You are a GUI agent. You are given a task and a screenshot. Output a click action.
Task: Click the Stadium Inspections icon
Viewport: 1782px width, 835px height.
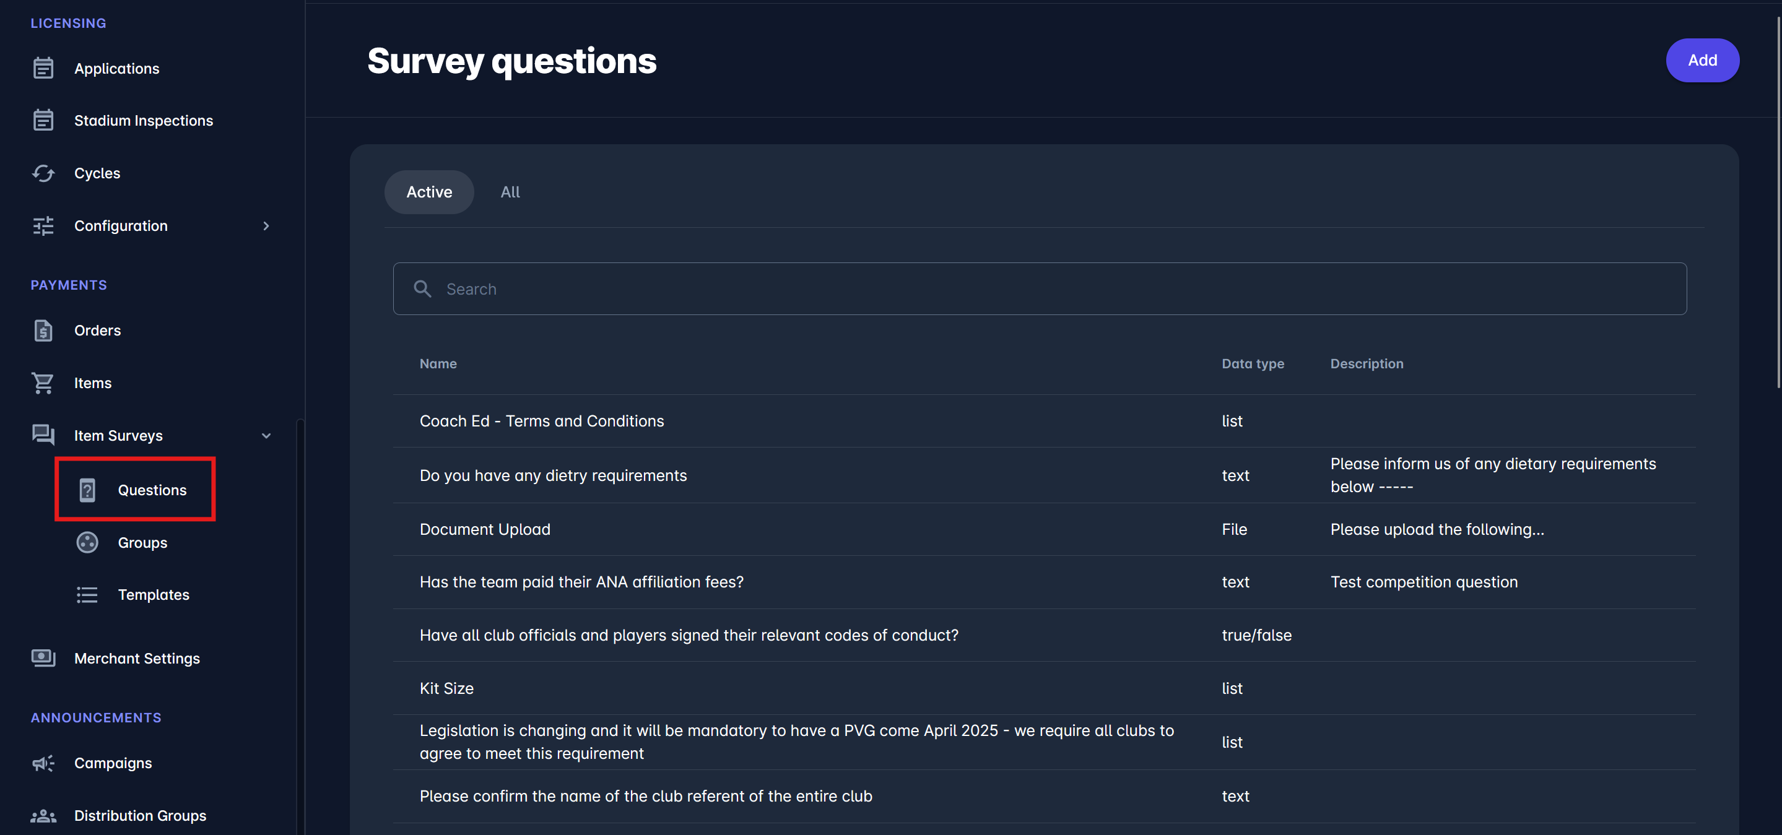pos(43,120)
